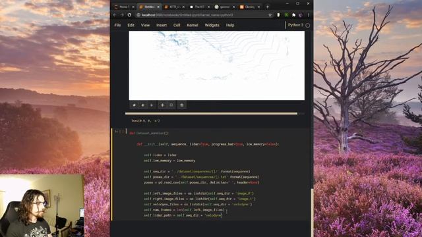
Task: Click the 'self.velodyne_files' line
Action: (x=198, y=205)
